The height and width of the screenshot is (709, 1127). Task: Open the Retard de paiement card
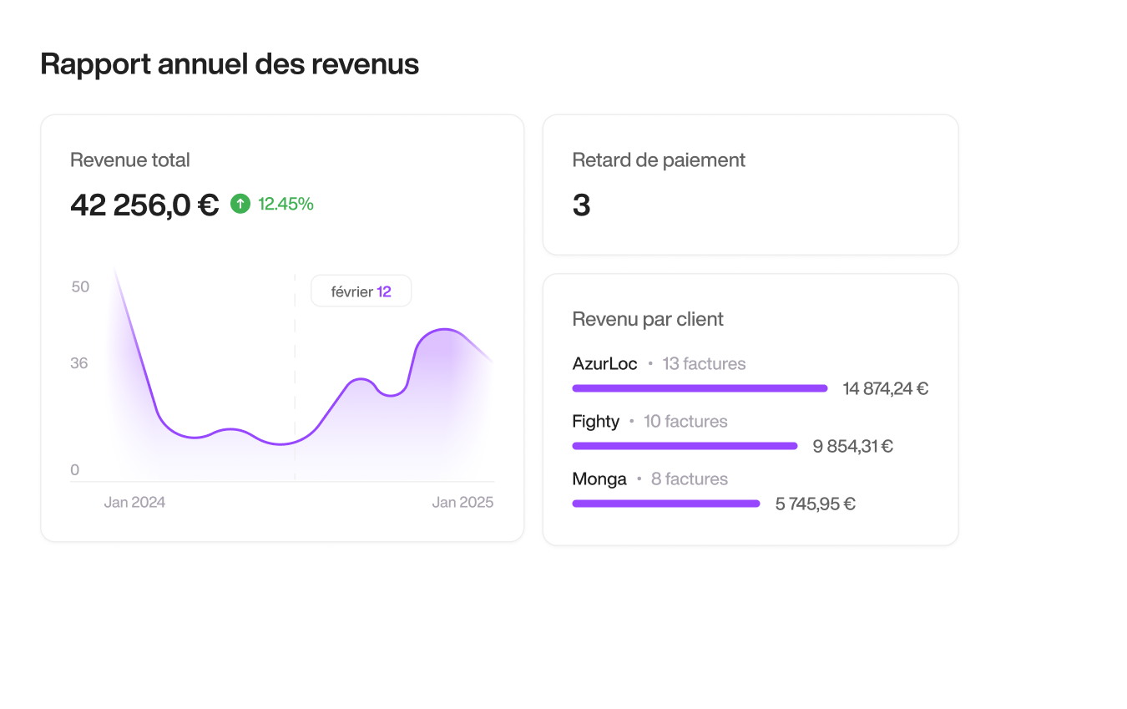point(750,185)
